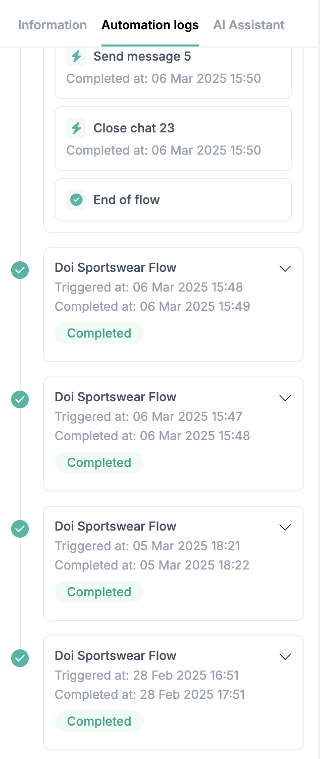The image size is (320, 759).
Task: Expand the 05 Mar 18:21 flow chevron
Action: [x=285, y=528]
